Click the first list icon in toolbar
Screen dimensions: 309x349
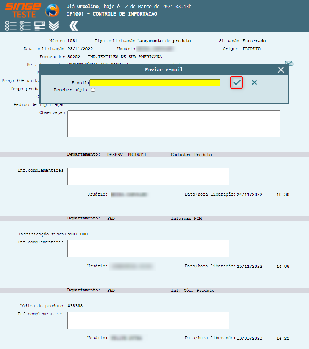[11, 26]
